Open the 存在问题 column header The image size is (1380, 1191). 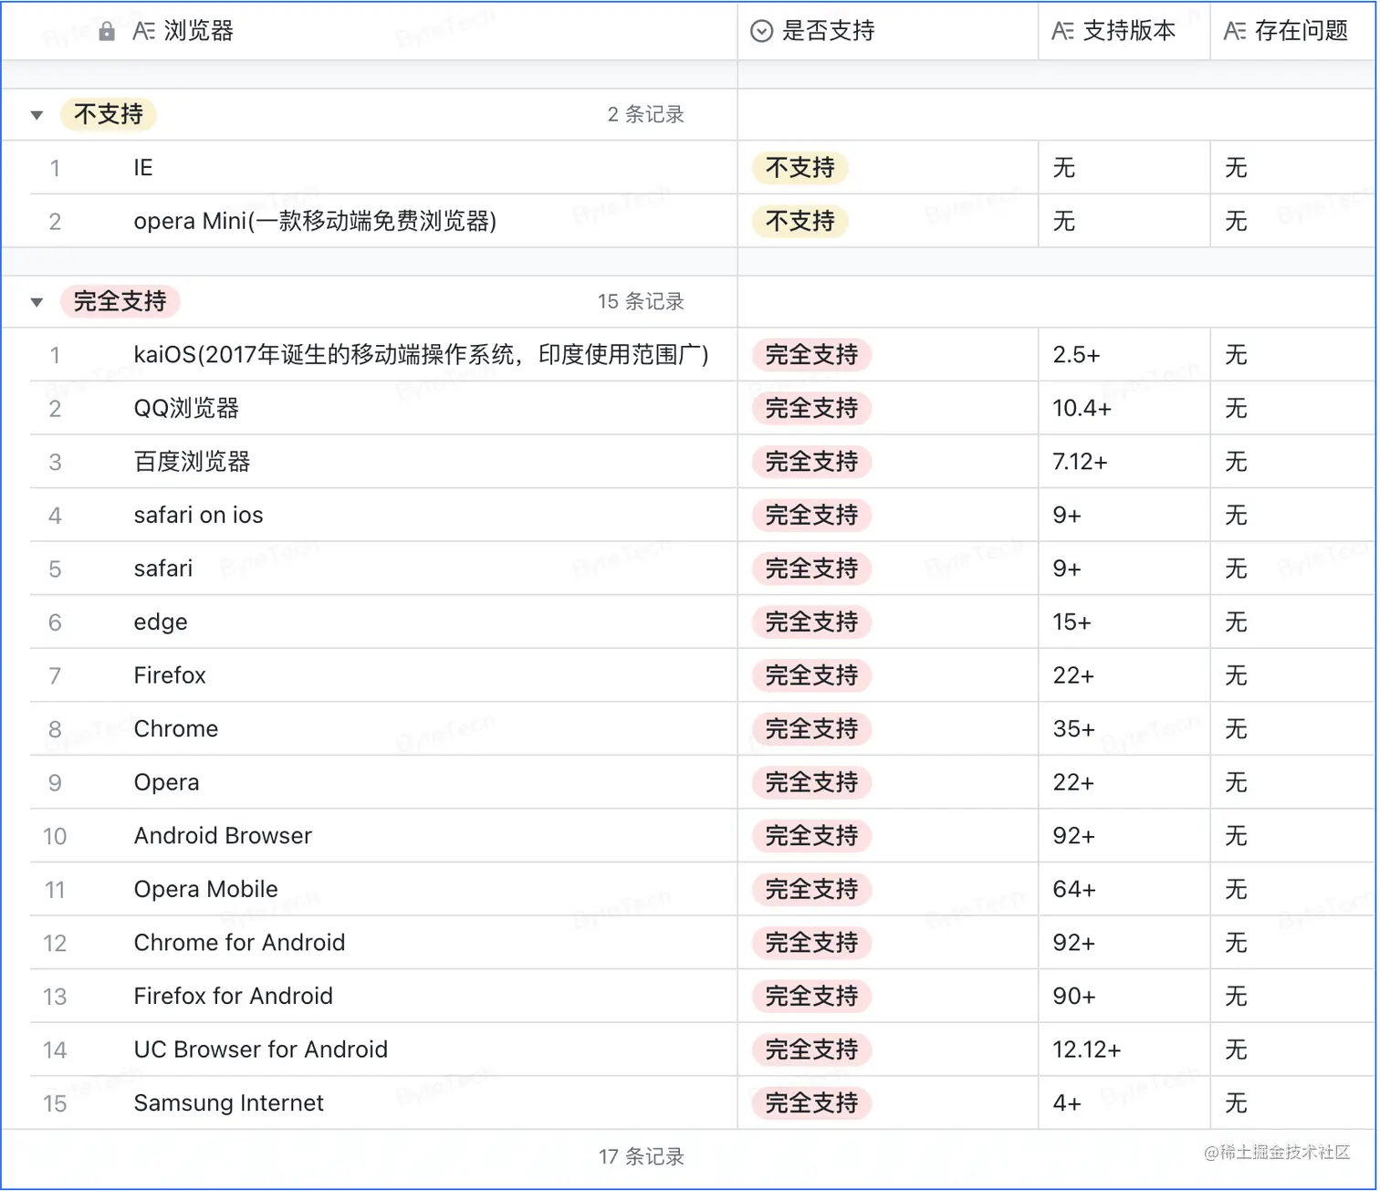[x=1293, y=31]
